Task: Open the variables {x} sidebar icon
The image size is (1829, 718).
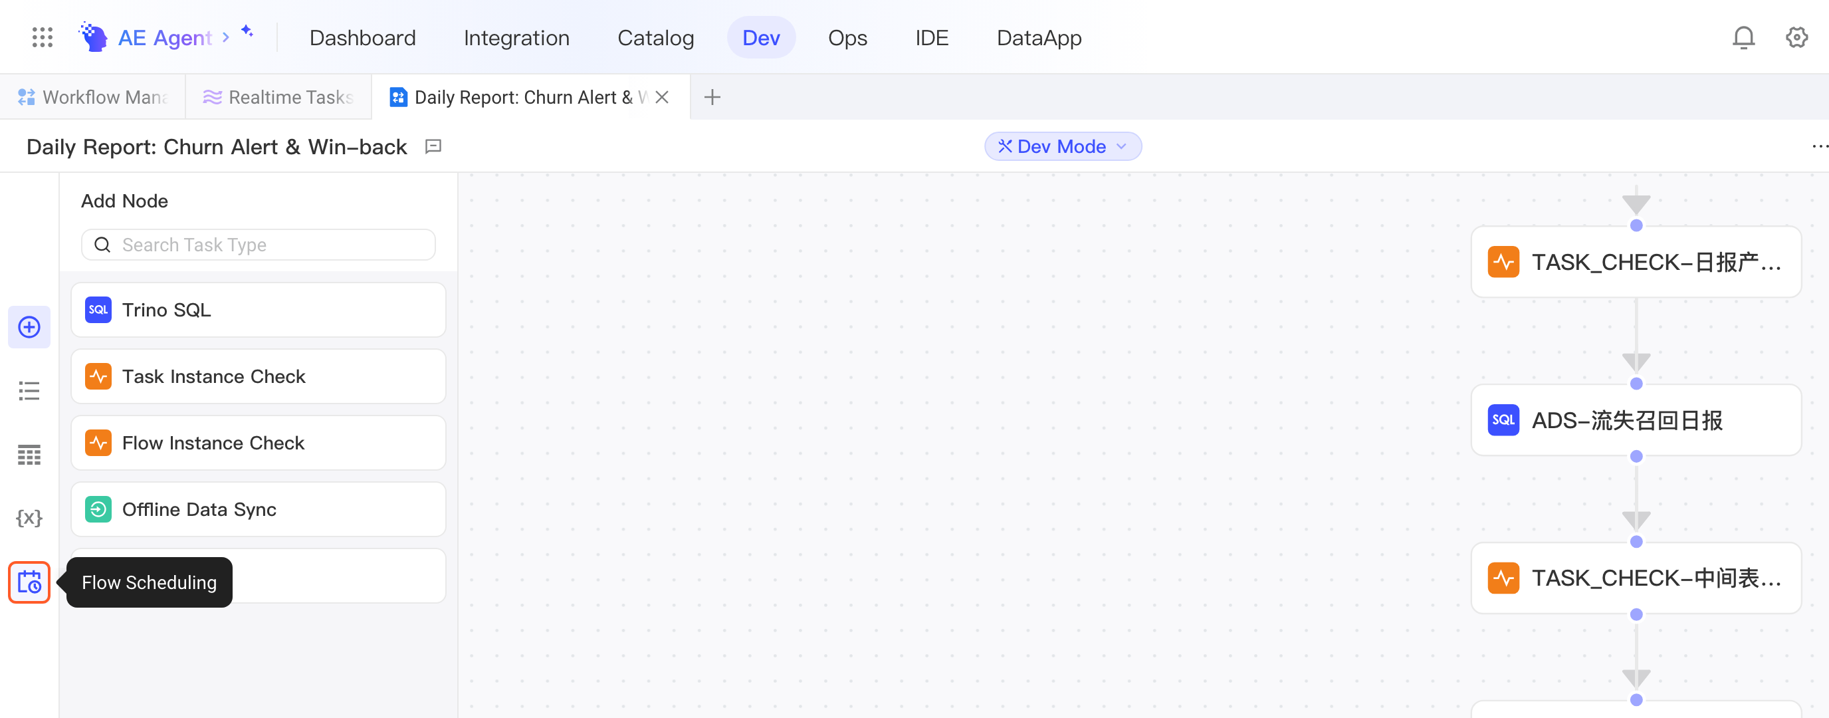Action: coord(29,518)
